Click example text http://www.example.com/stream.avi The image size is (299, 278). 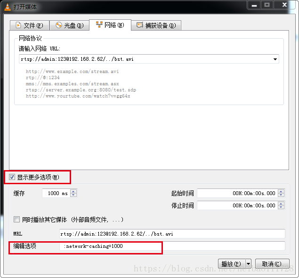[x=72, y=72]
